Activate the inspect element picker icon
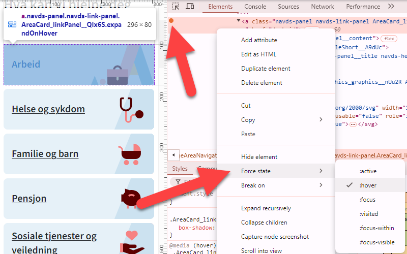The height and width of the screenshot is (254, 407). click(176, 6)
